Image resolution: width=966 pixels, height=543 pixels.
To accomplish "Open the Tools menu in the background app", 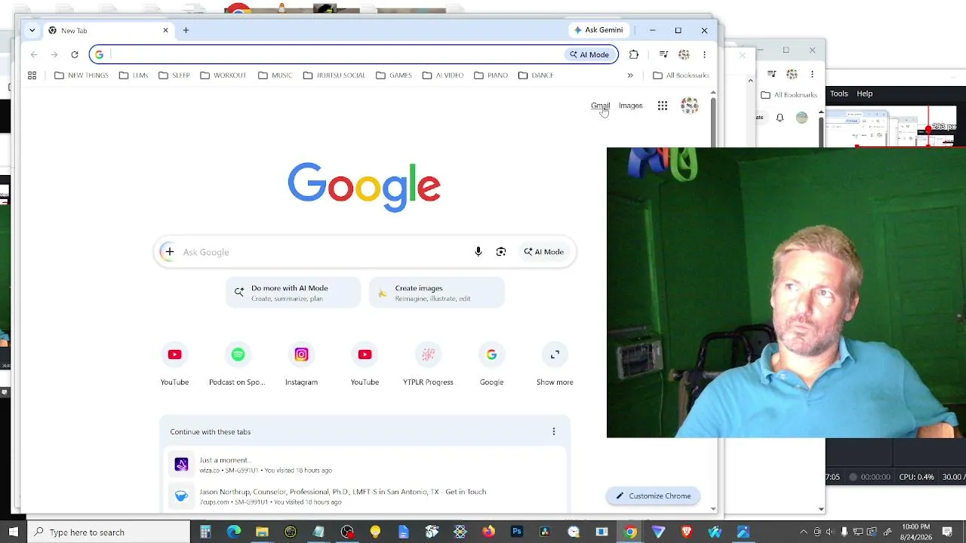I will coord(838,94).
